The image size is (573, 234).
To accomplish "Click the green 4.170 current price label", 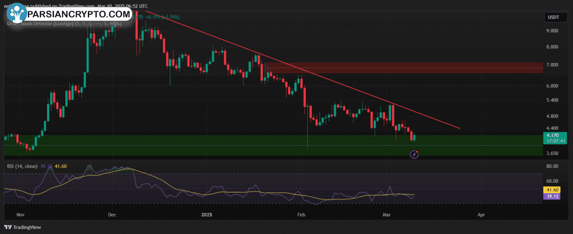I will click(x=552, y=135).
